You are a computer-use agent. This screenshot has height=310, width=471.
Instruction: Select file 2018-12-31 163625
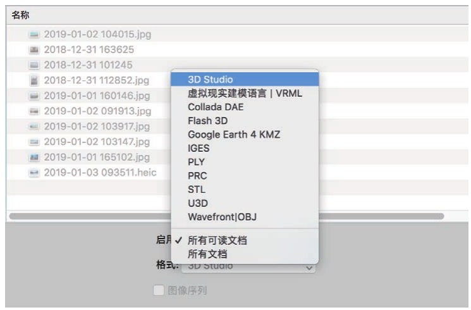(x=89, y=49)
